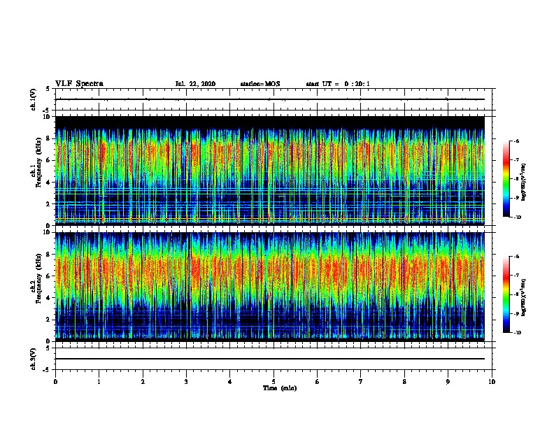Select the date text "Jul. 22, 2020"

coord(195,84)
